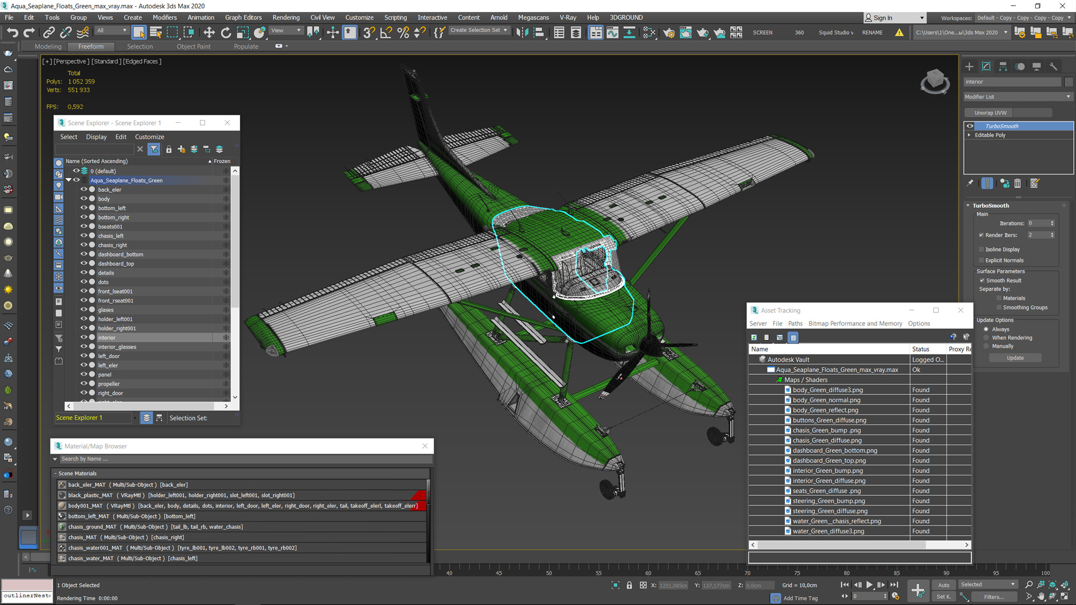Open Select by Name dialog icon
Screen dimensions: 1076x605
point(156,32)
